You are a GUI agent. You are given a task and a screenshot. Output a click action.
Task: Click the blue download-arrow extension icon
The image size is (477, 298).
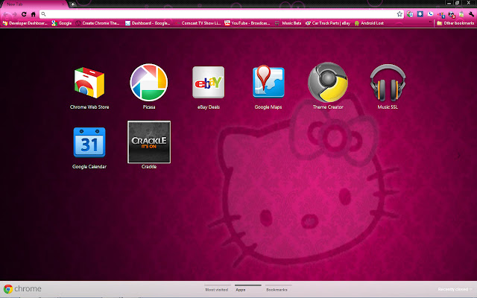pos(420,14)
